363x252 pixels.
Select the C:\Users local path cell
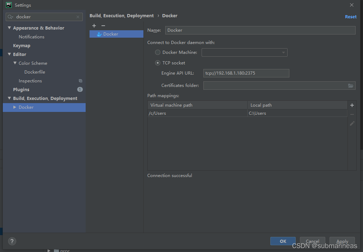(x=297, y=113)
